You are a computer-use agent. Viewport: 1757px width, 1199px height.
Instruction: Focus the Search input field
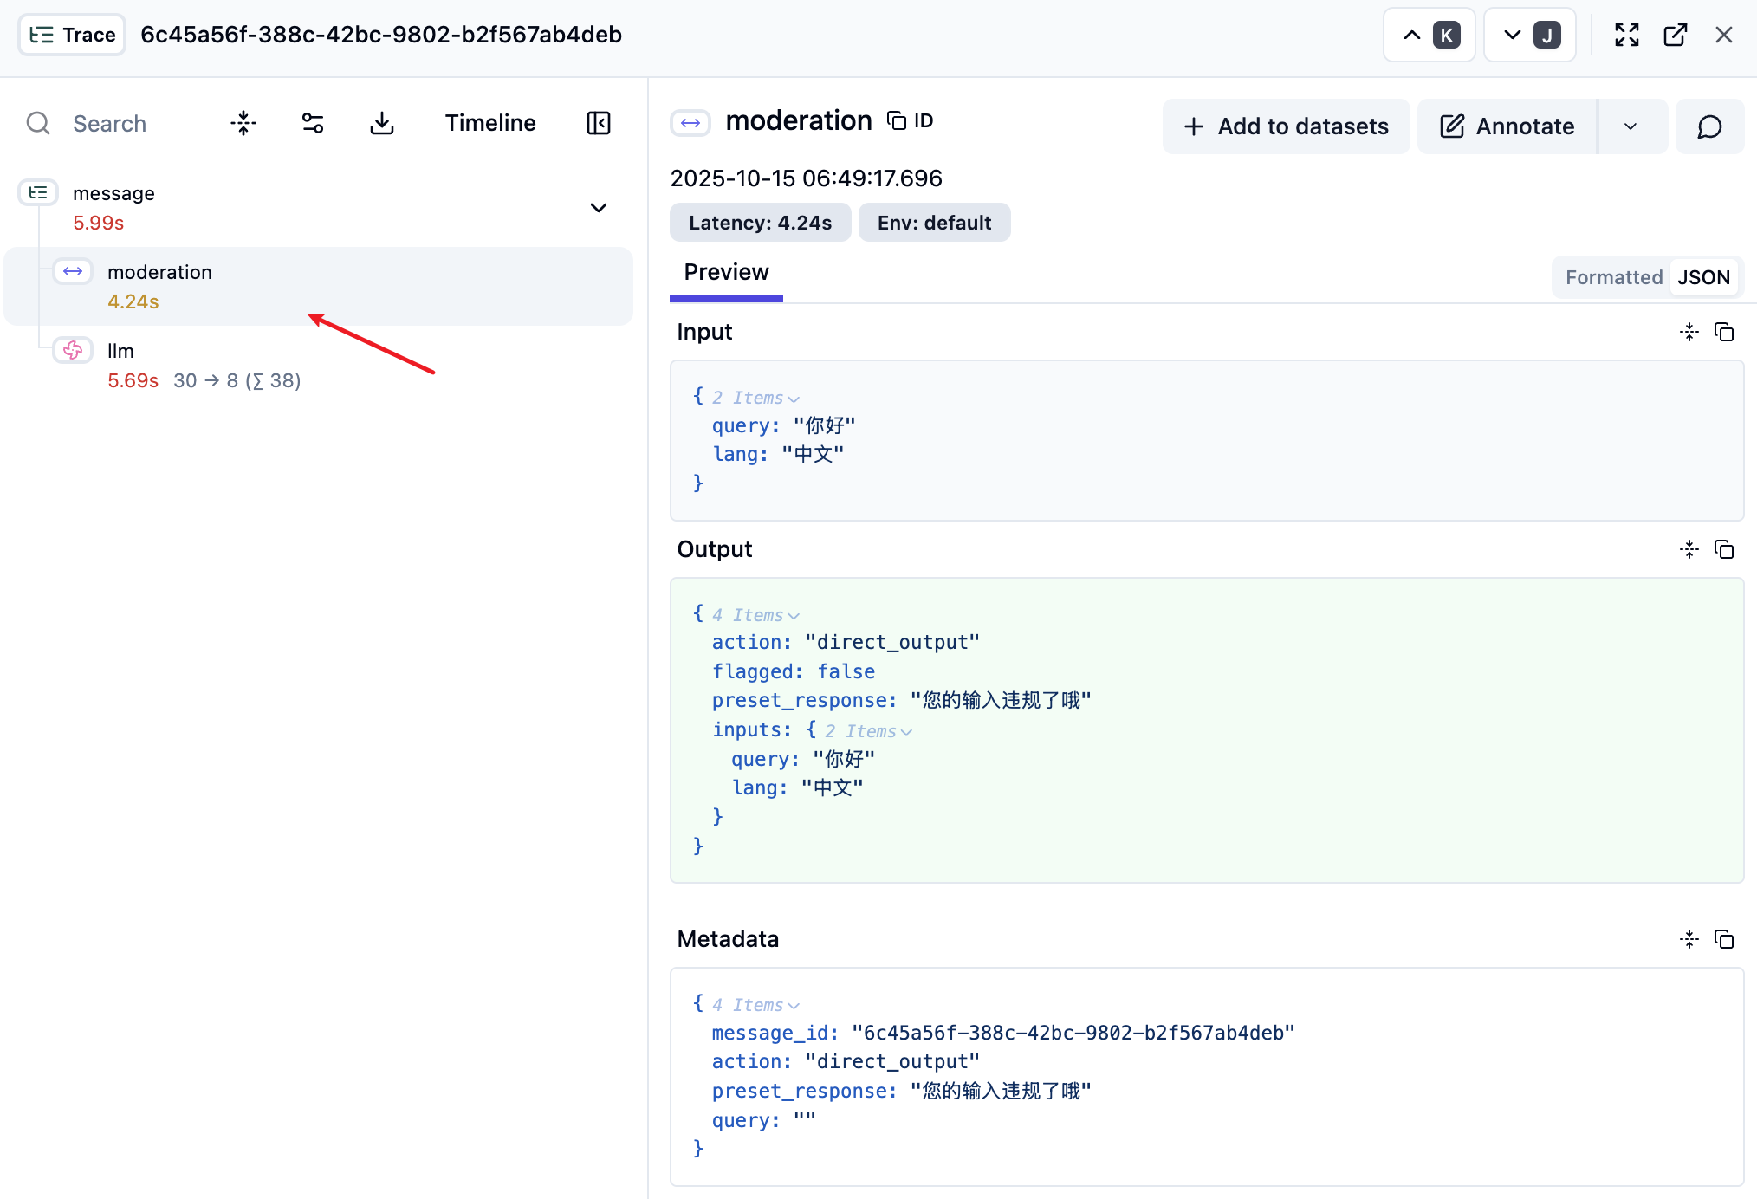click(109, 123)
